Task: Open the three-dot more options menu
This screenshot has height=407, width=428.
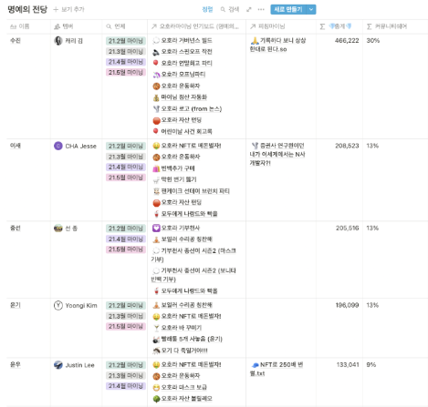Action: tap(261, 10)
